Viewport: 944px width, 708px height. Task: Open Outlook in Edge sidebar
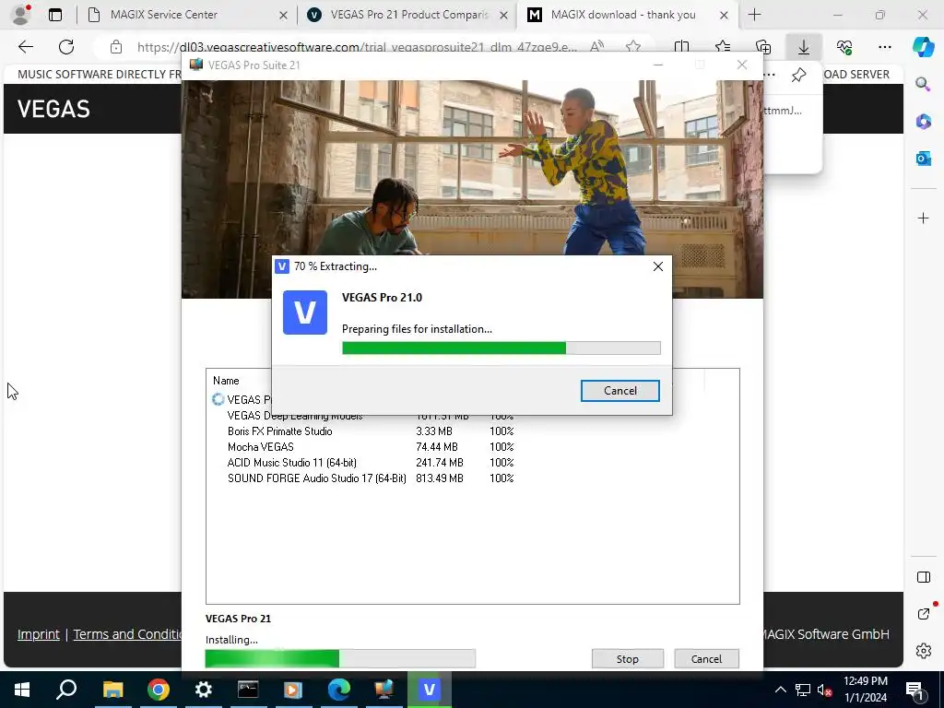(923, 159)
